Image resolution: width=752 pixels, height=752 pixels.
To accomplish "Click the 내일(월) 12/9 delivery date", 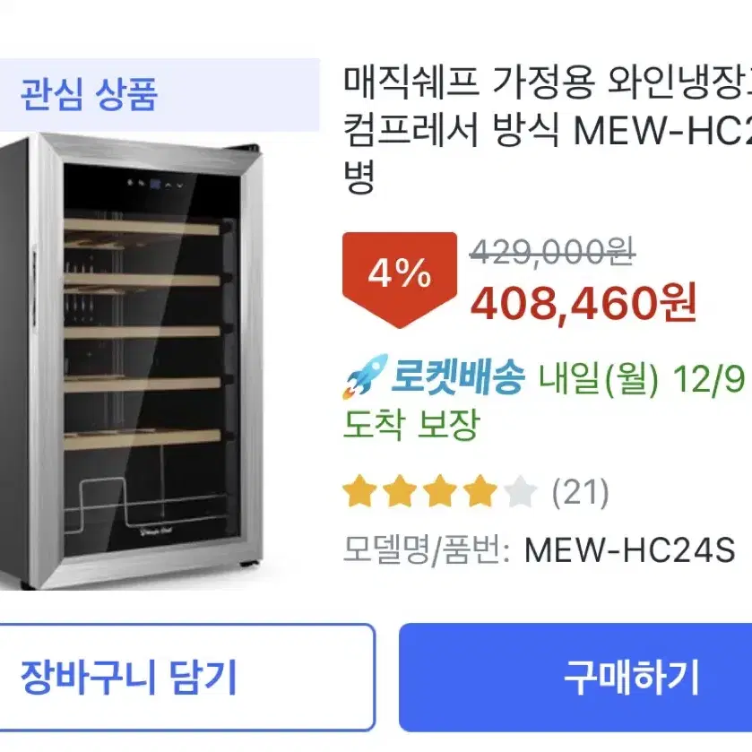I will coord(642,379).
